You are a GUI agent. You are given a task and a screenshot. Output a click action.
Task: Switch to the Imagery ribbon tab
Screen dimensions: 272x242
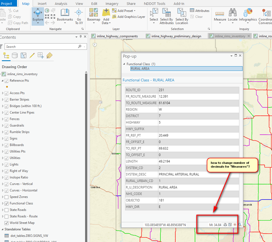coord(112,4)
